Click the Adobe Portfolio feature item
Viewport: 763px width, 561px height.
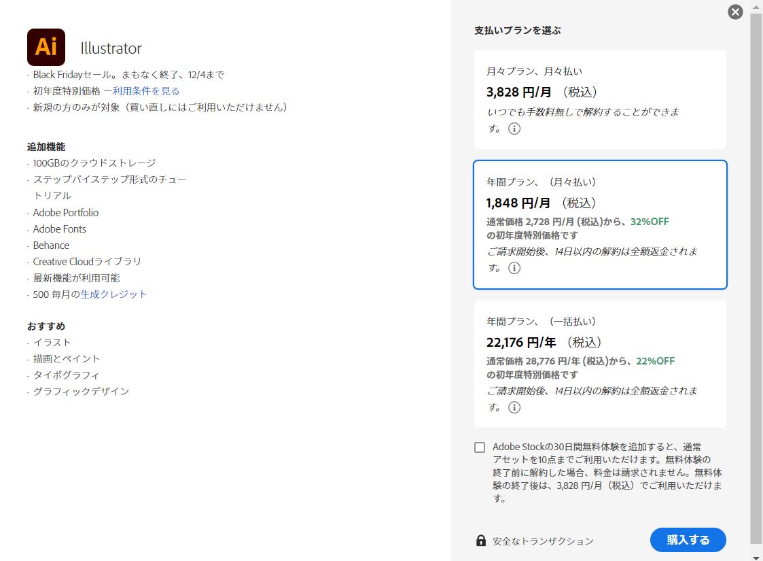click(66, 213)
